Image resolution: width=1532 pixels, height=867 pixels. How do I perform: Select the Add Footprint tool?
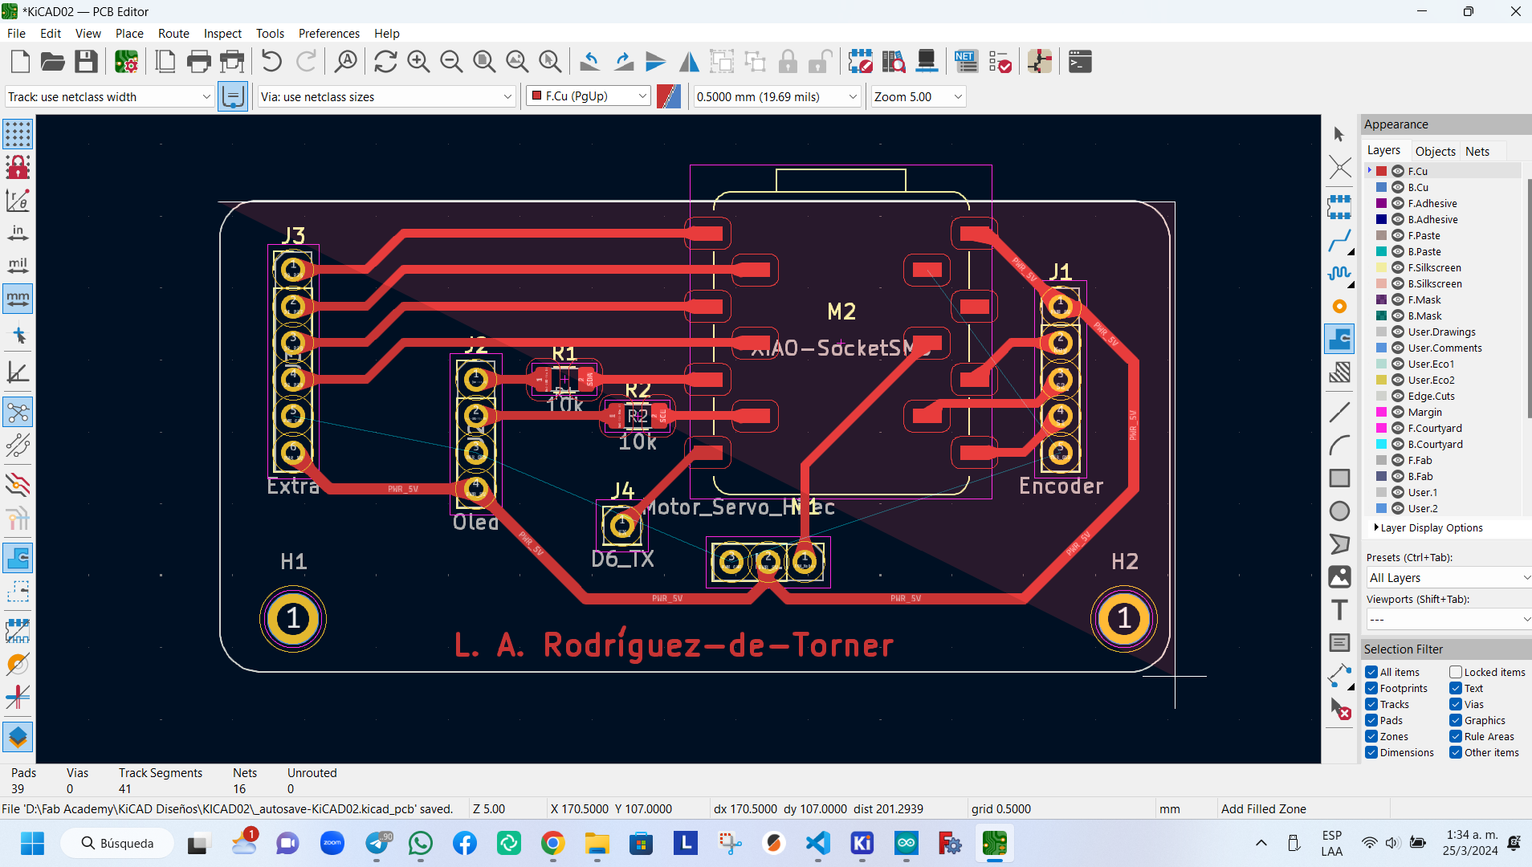click(1339, 207)
